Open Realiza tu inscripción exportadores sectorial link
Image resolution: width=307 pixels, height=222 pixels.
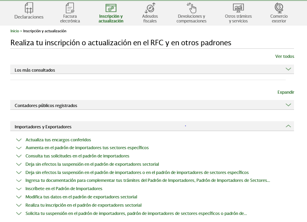[x=84, y=205]
